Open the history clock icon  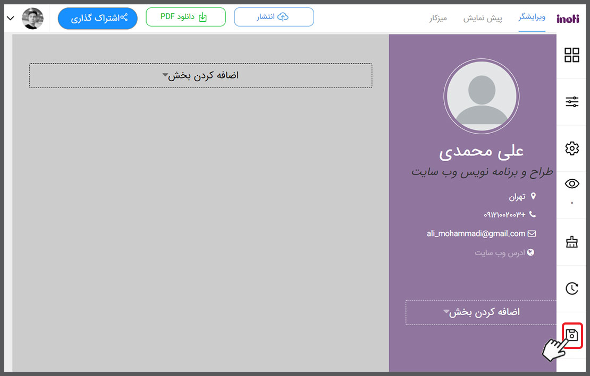click(572, 288)
